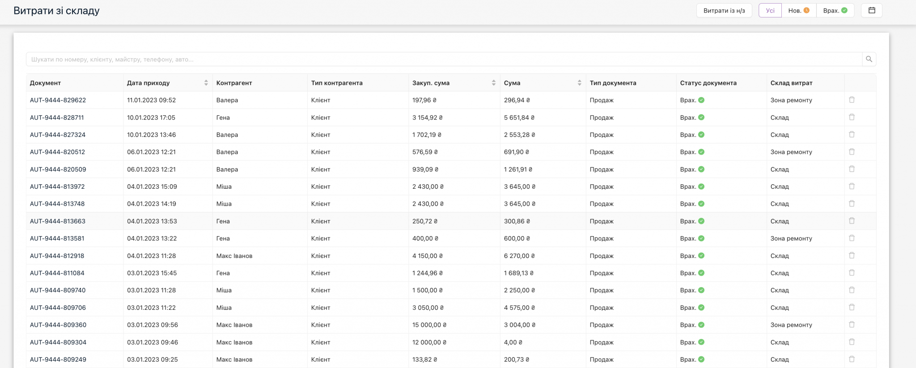The height and width of the screenshot is (368, 916).
Task: Delete document AUT-9444-828711 using trash icon
Action: [852, 117]
